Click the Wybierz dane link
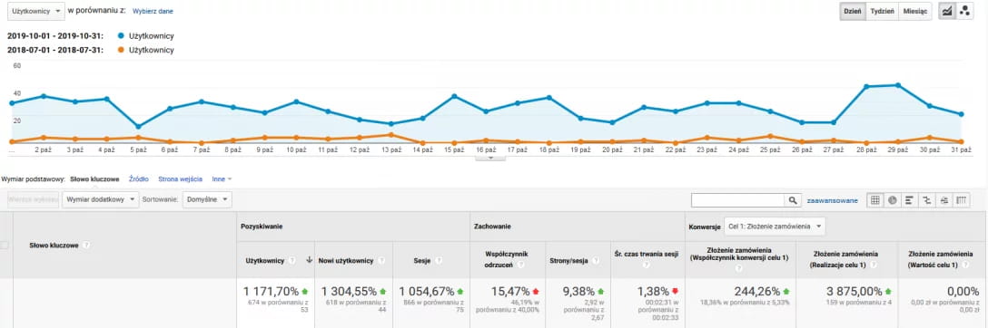This screenshot has height=328, width=988. [153, 11]
